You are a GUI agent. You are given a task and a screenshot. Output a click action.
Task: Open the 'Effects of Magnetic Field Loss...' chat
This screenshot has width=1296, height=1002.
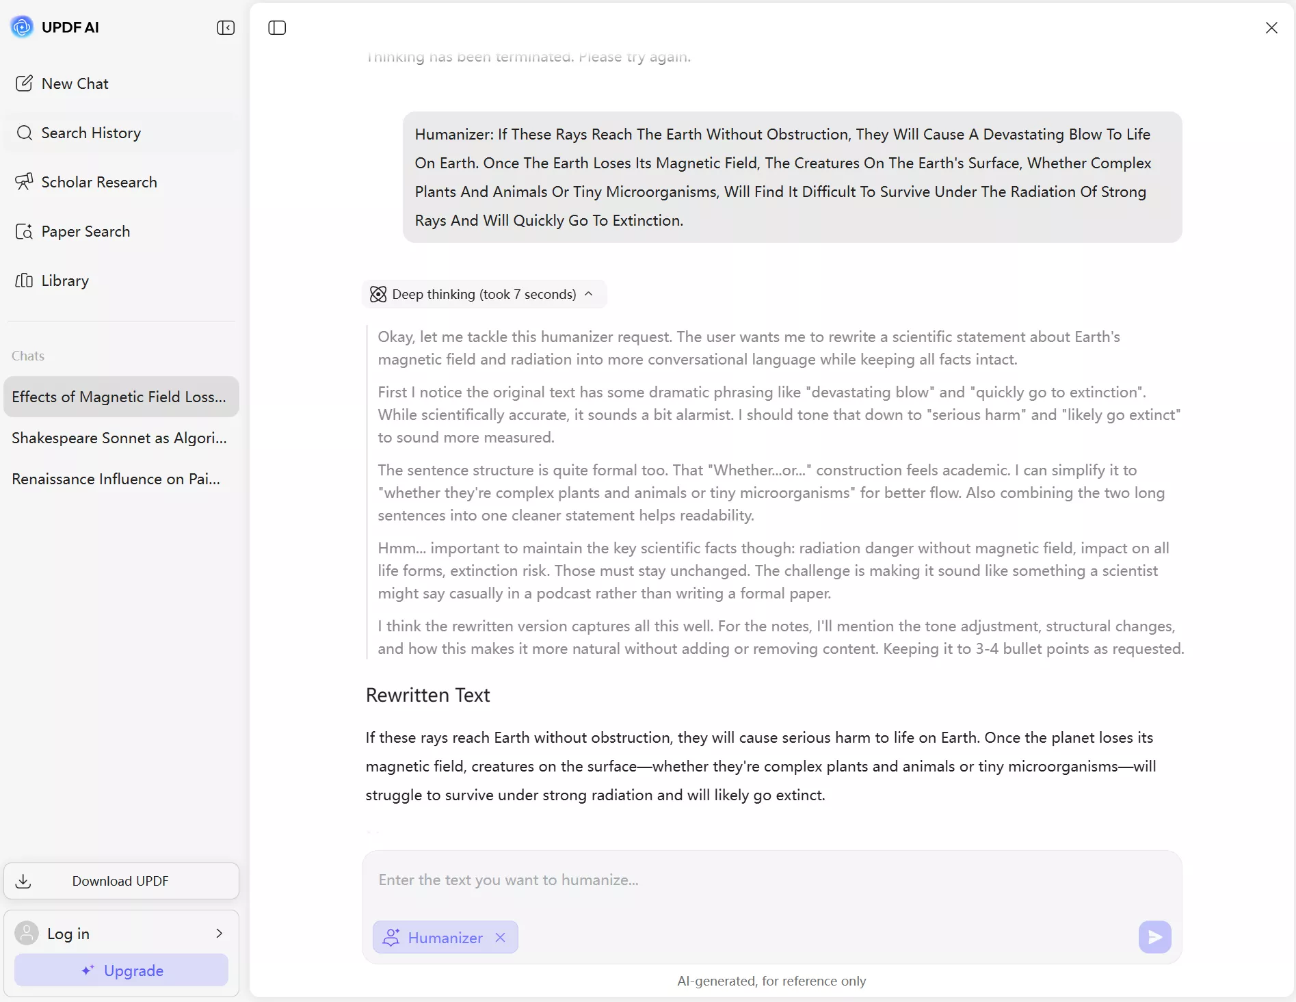[121, 397]
